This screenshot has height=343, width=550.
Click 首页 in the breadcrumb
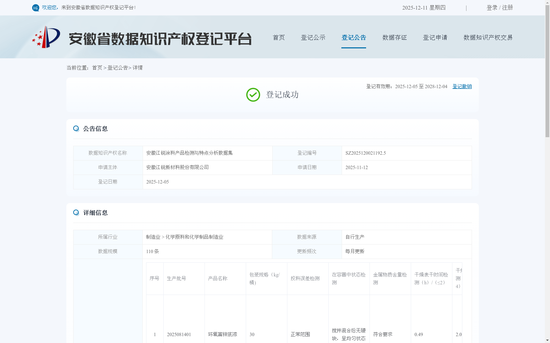tap(97, 68)
